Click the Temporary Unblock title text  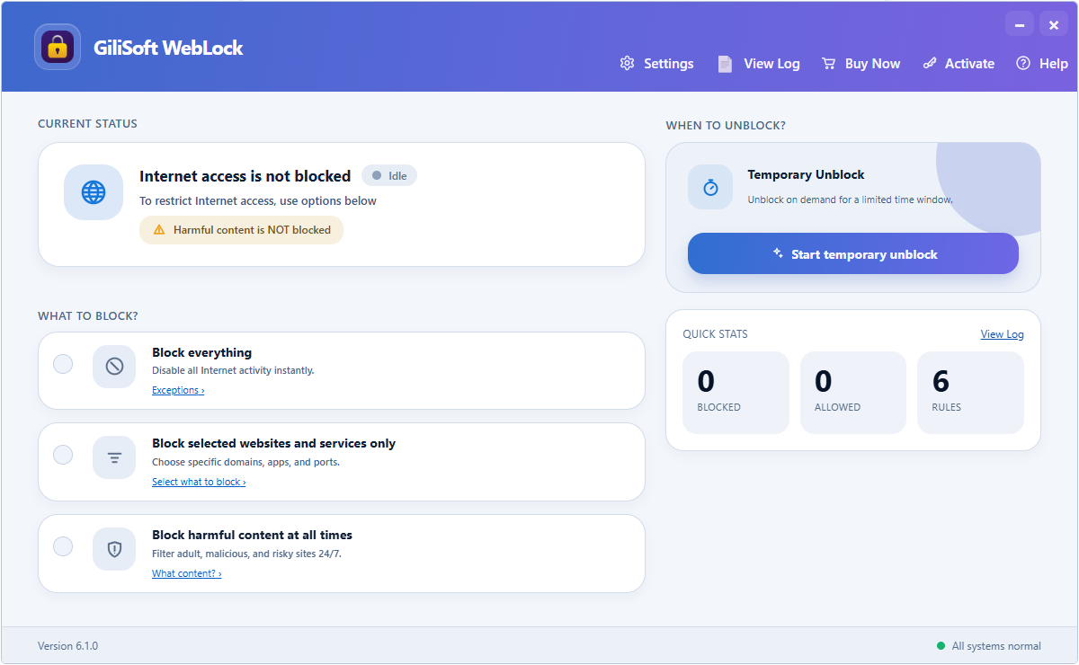tap(806, 174)
